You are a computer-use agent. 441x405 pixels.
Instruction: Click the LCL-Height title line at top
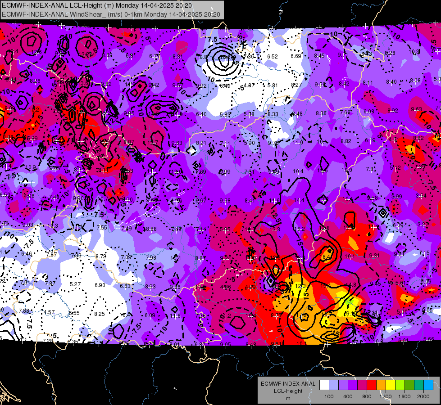pos(97,5)
